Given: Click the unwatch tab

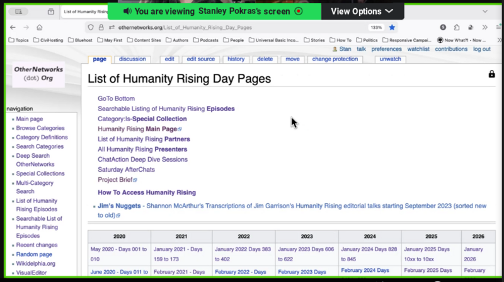Looking at the screenshot, I should click(x=390, y=59).
